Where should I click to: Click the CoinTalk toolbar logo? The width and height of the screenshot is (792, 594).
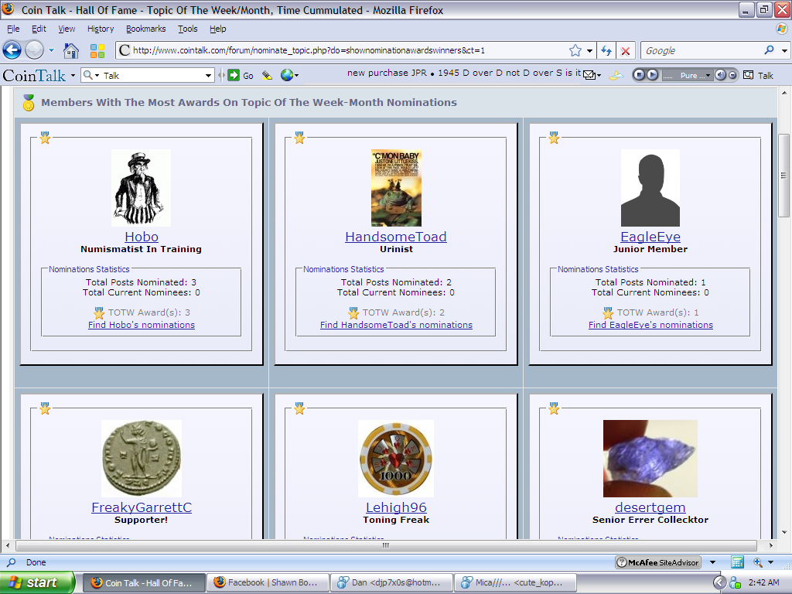(34, 76)
